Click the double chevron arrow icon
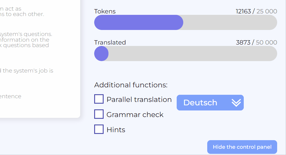This screenshot has height=155, width=286. (x=236, y=102)
